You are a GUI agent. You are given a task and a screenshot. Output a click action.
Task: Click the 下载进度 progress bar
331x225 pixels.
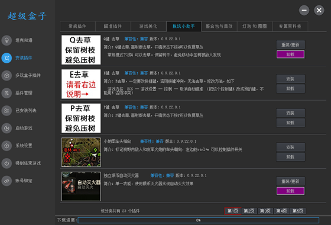(x=198, y=220)
